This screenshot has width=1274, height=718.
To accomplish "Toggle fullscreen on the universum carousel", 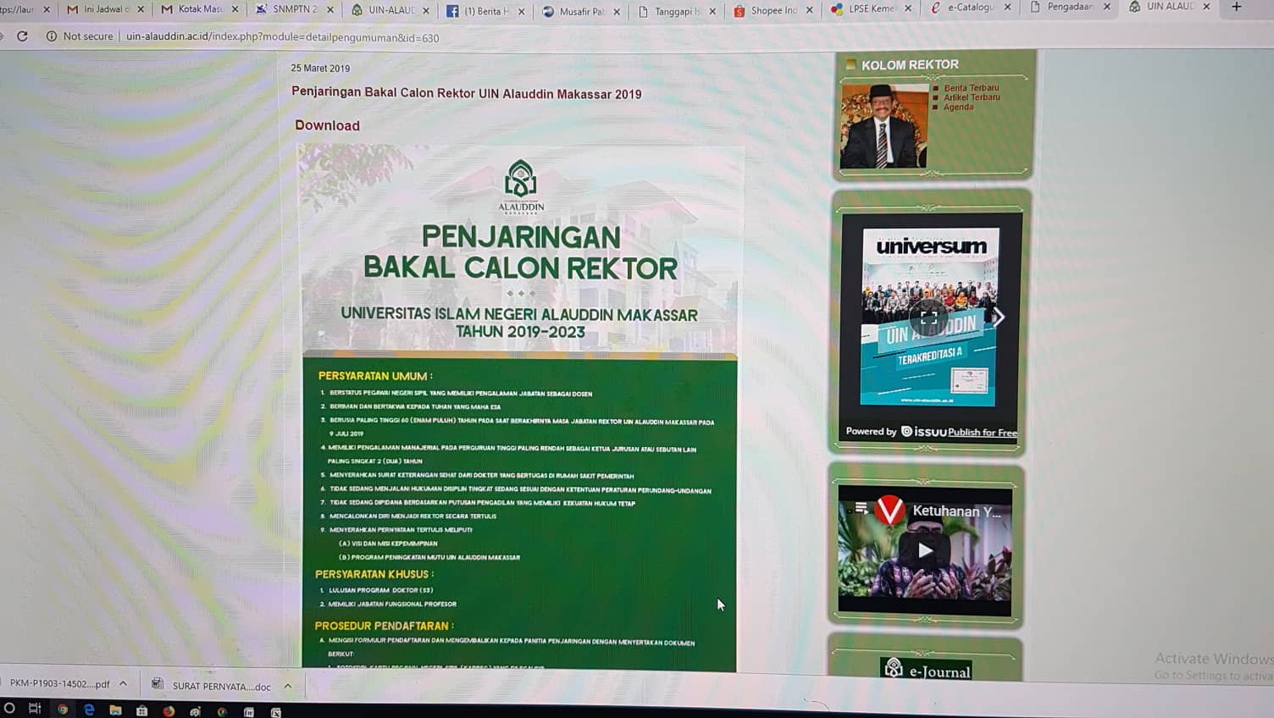I will click(928, 317).
